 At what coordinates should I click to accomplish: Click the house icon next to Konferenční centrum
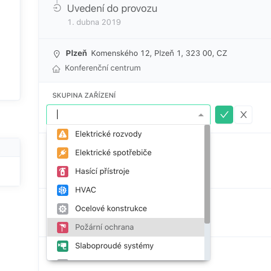point(56,69)
